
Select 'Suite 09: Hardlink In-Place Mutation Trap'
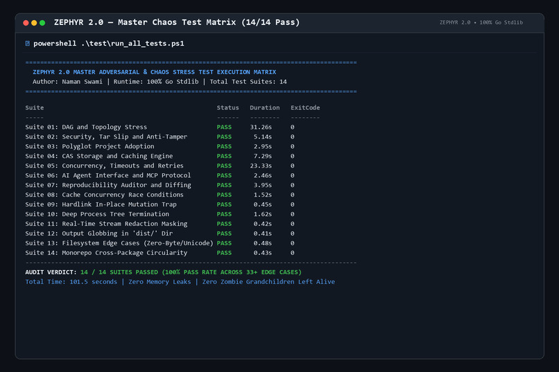point(101,204)
